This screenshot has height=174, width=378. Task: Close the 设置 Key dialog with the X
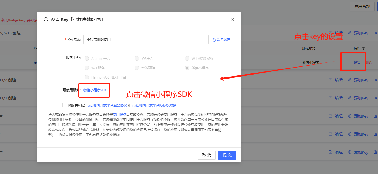(233, 19)
